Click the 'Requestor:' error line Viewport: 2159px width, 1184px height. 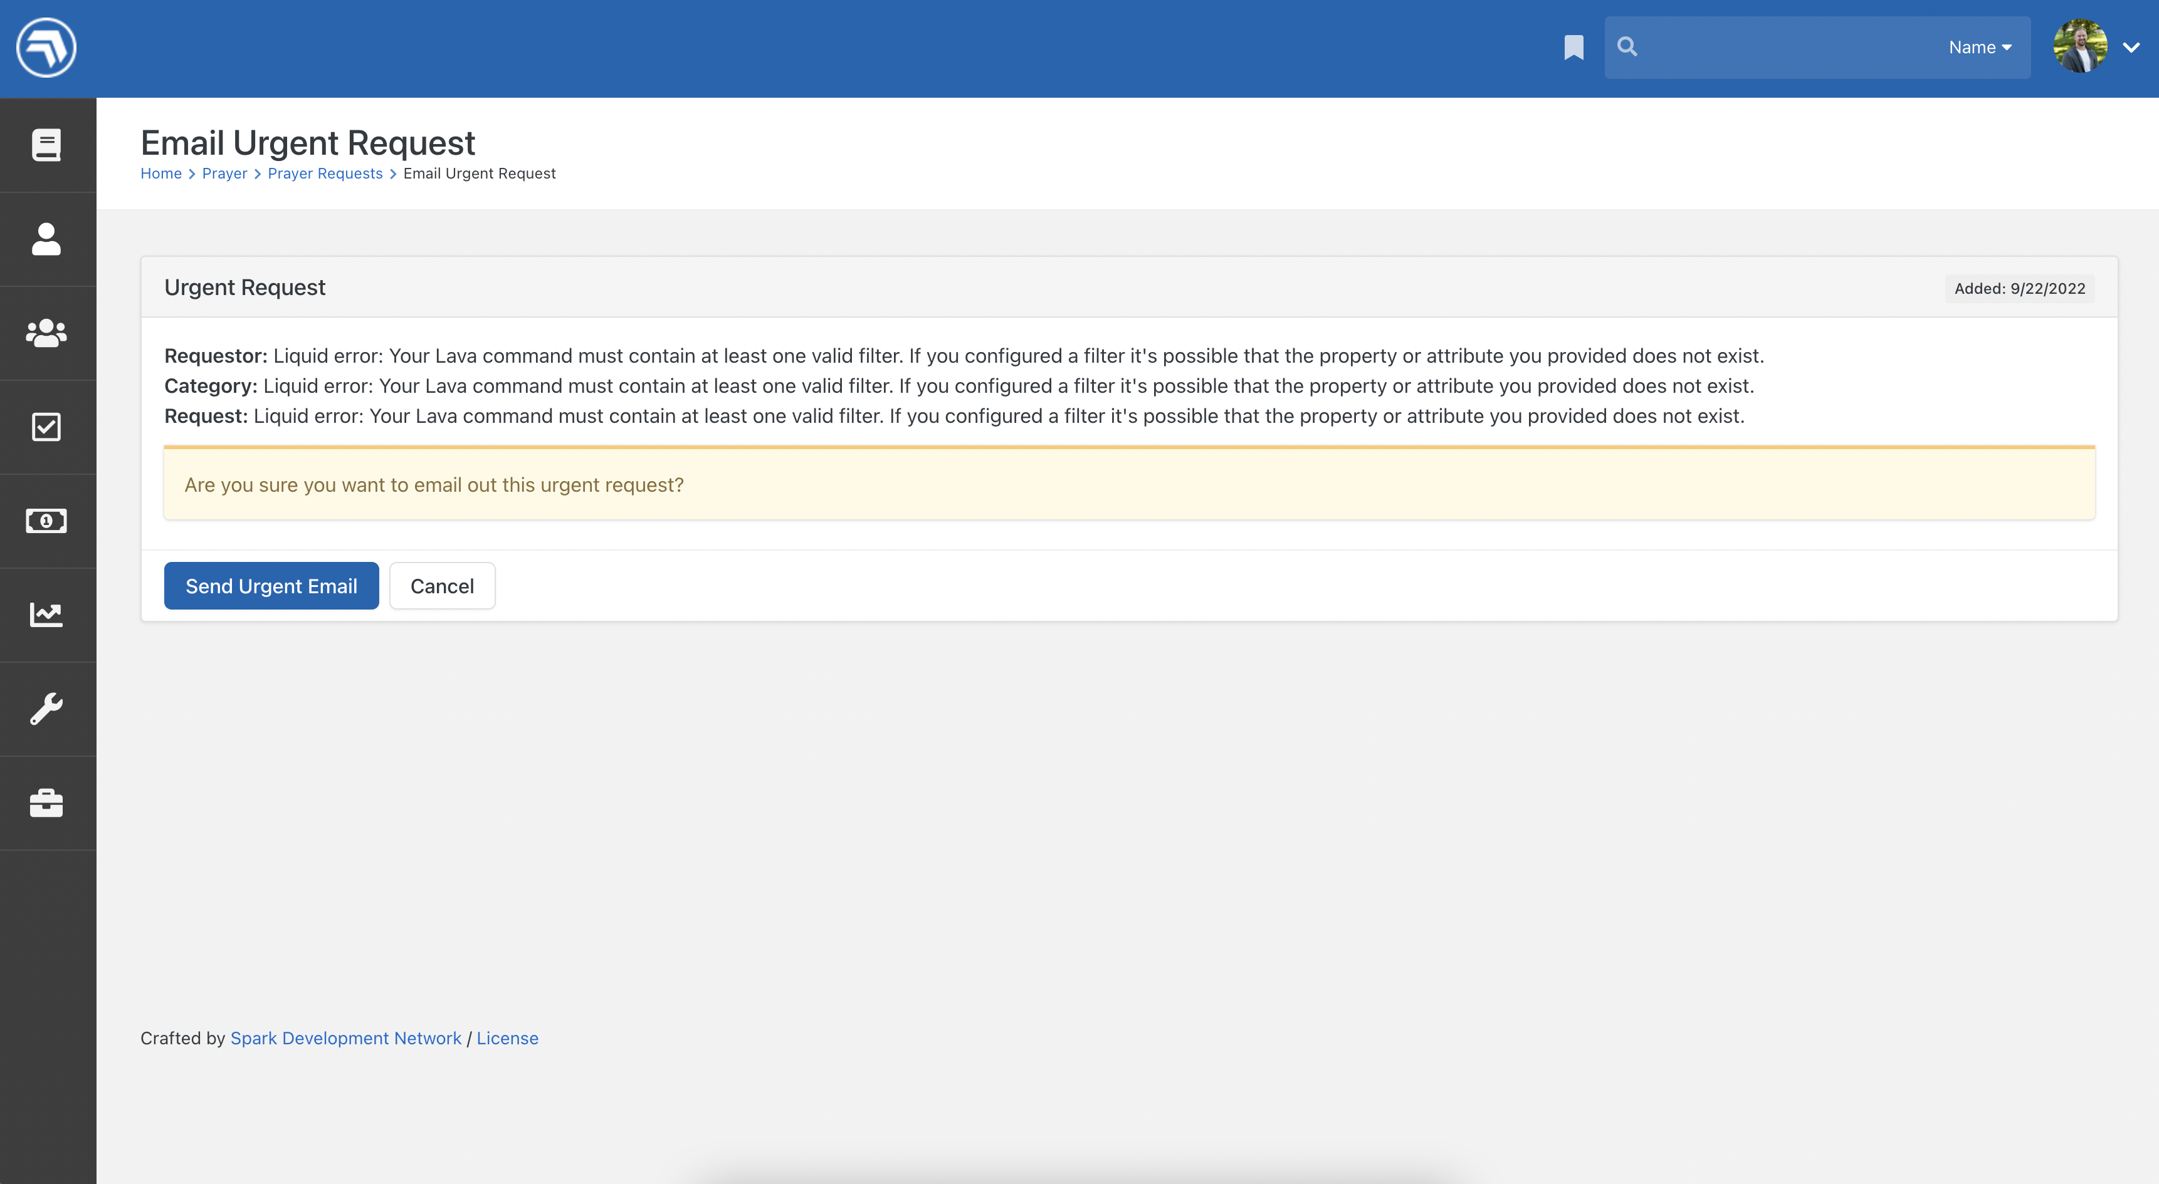pos(964,356)
